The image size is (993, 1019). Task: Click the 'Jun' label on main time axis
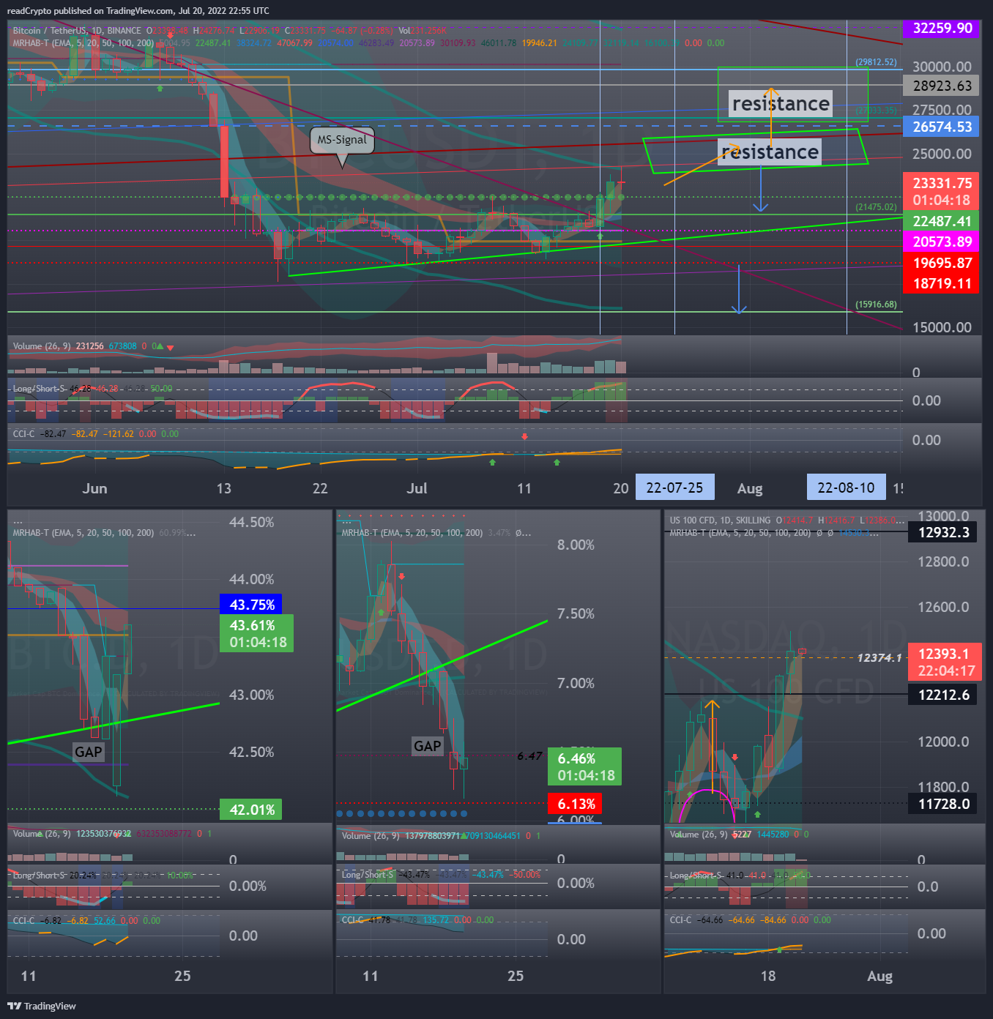click(x=94, y=488)
